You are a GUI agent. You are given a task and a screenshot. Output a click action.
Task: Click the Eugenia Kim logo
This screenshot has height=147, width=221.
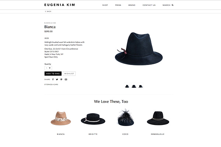[x=59, y=5]
